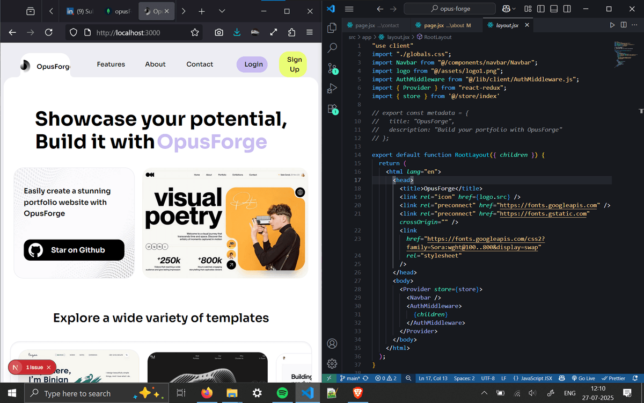Change UTF-8 file encoding selector
The height and width of the screenshot is (403, 644).
(488, 378)
